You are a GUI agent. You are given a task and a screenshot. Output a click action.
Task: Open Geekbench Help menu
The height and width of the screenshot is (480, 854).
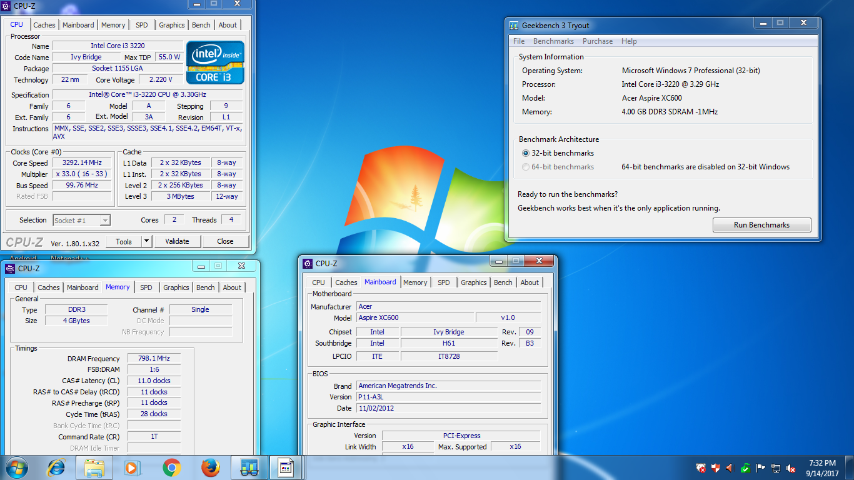(629, 41)
